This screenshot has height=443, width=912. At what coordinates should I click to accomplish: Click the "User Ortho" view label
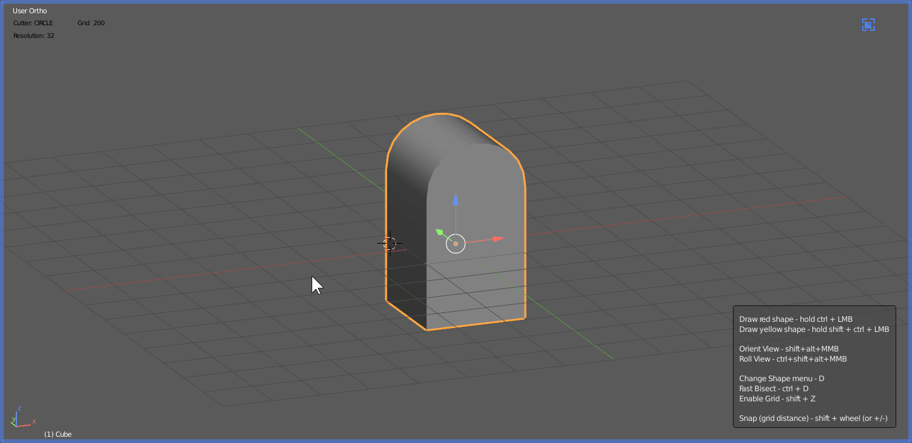point(30,11)
